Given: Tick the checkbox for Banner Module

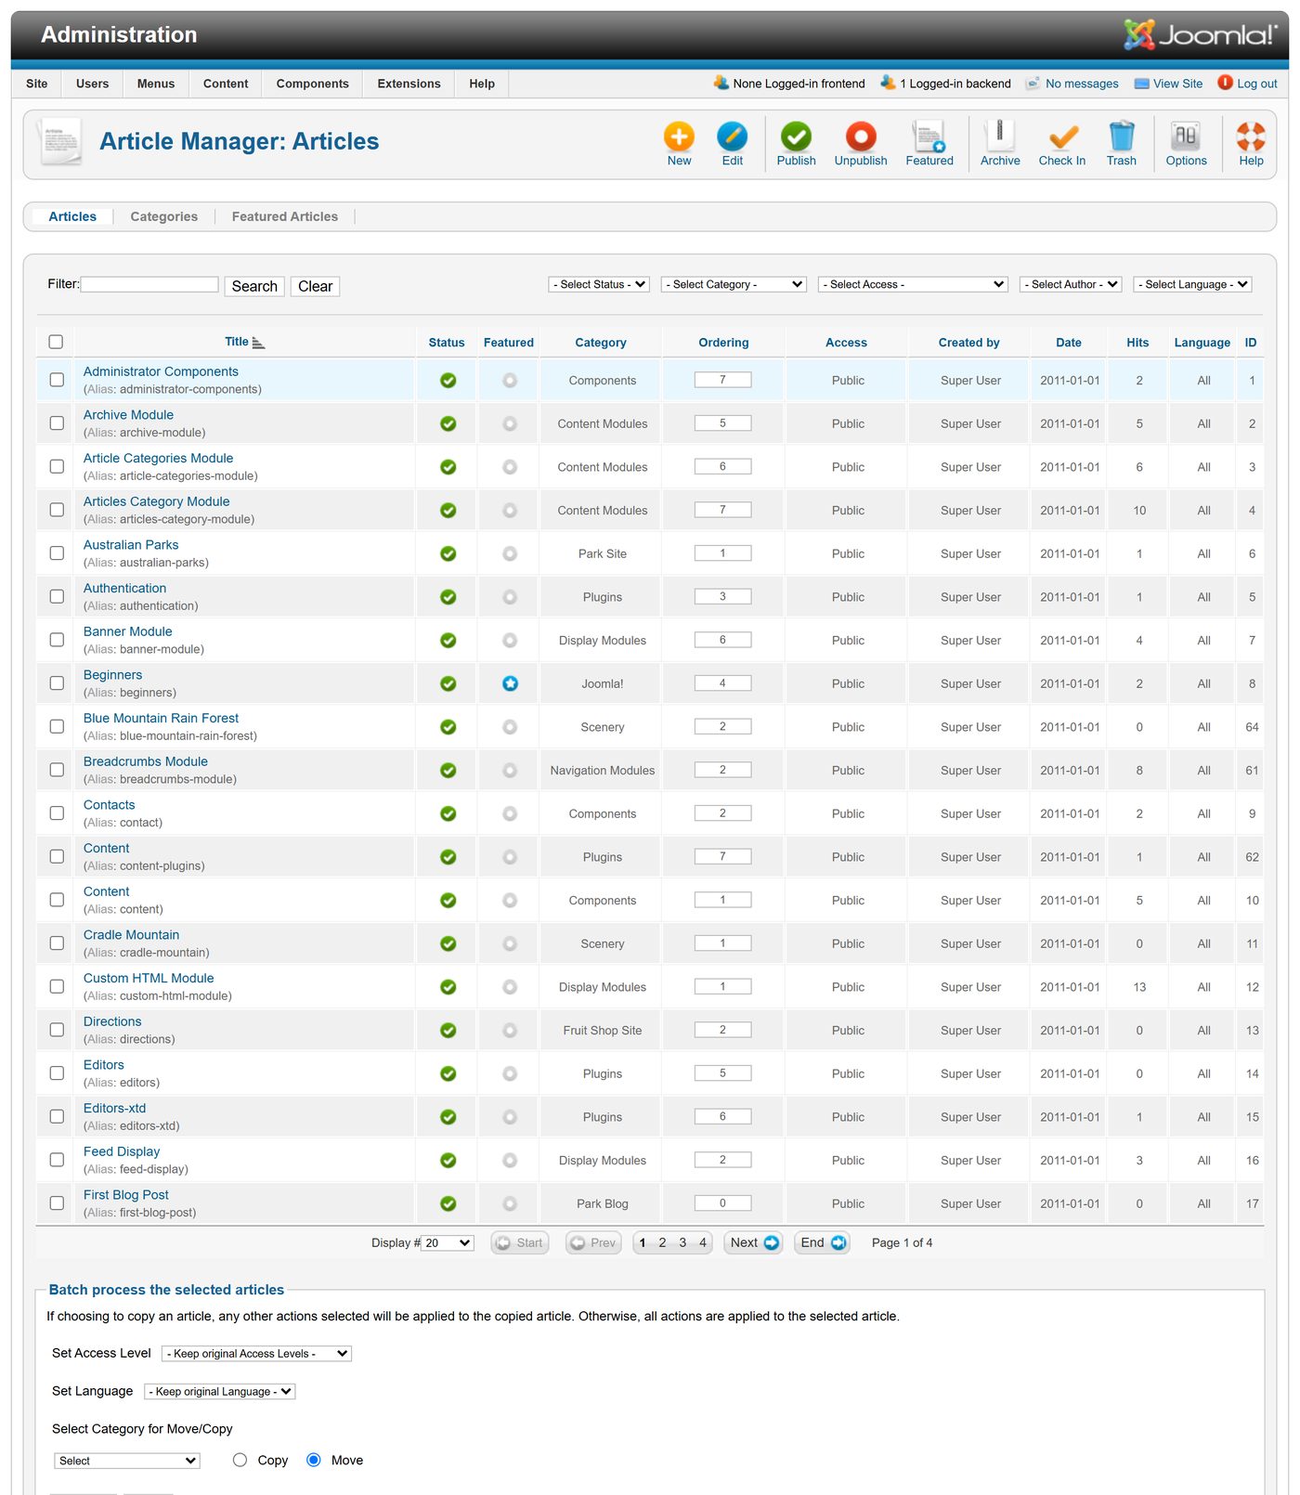Looking at the screenshot, I should point(57,640).
